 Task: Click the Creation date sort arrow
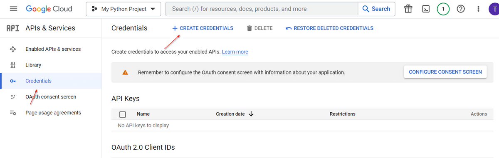(x=251, y=114)
